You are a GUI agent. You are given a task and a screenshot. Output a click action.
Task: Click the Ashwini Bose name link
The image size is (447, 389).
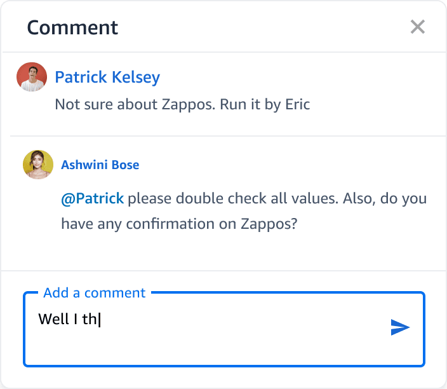point(100,165)
